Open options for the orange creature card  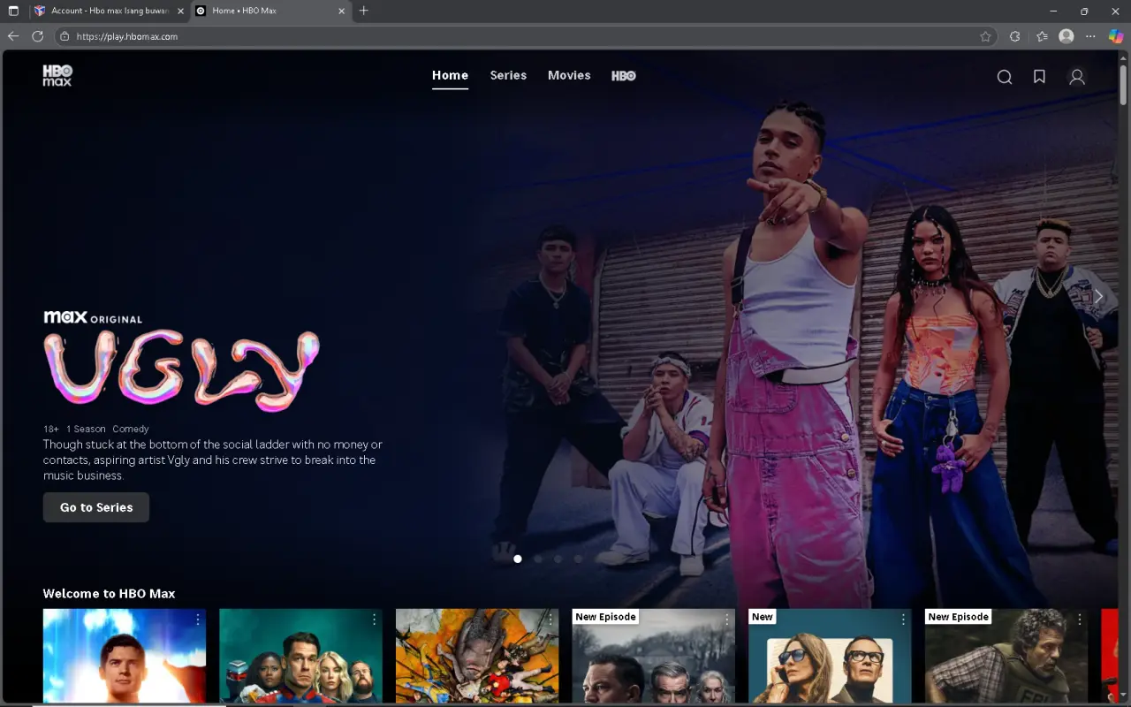click(550, 619)
